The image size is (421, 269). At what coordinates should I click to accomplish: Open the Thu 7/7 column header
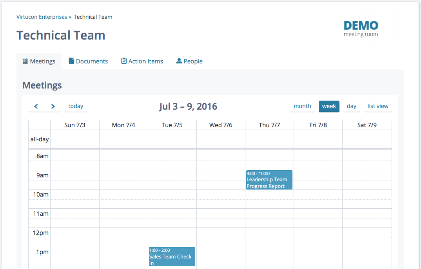click(x=269, y=125)
